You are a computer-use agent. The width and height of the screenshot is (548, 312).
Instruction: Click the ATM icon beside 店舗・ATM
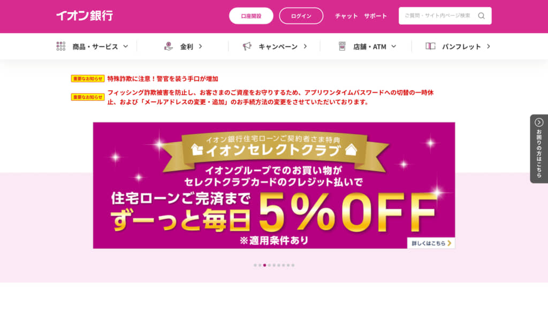pos(342,46)
